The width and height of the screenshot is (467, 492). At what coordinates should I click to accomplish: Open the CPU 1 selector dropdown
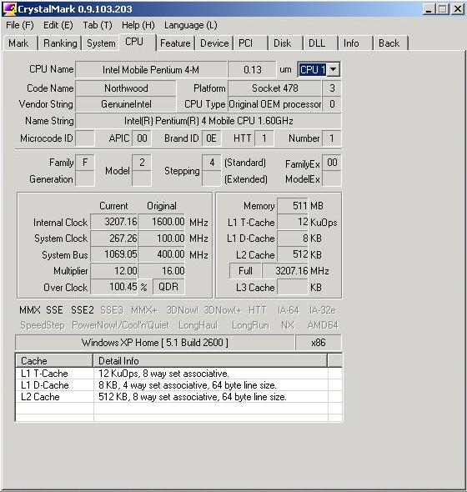point(334,69)
